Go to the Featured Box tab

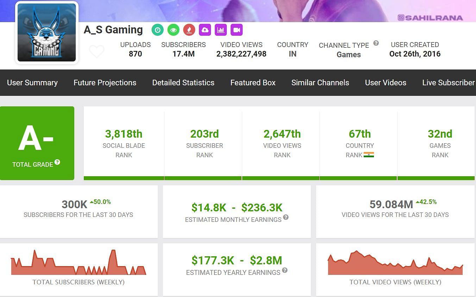(253, 82)
